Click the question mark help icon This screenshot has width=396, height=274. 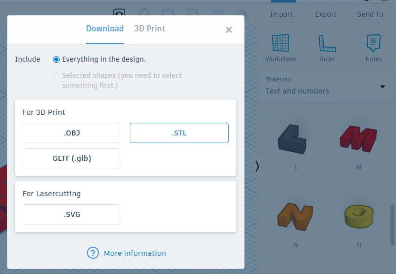click(x=93, y=253)
